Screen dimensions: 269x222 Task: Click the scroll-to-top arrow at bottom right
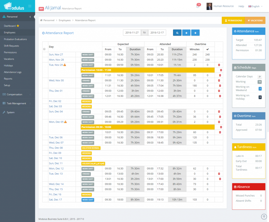pyautogui.click(x=264, y=216)
